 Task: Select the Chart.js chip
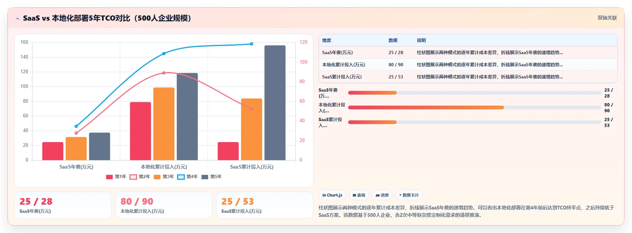pyautogui.click(x=332, y=195)
